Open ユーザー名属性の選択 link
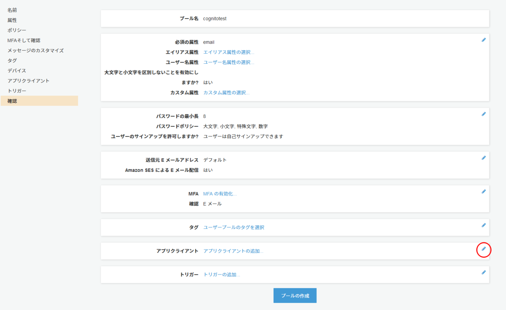The width and height of the screenshot is (506, 310). (229, 62)
